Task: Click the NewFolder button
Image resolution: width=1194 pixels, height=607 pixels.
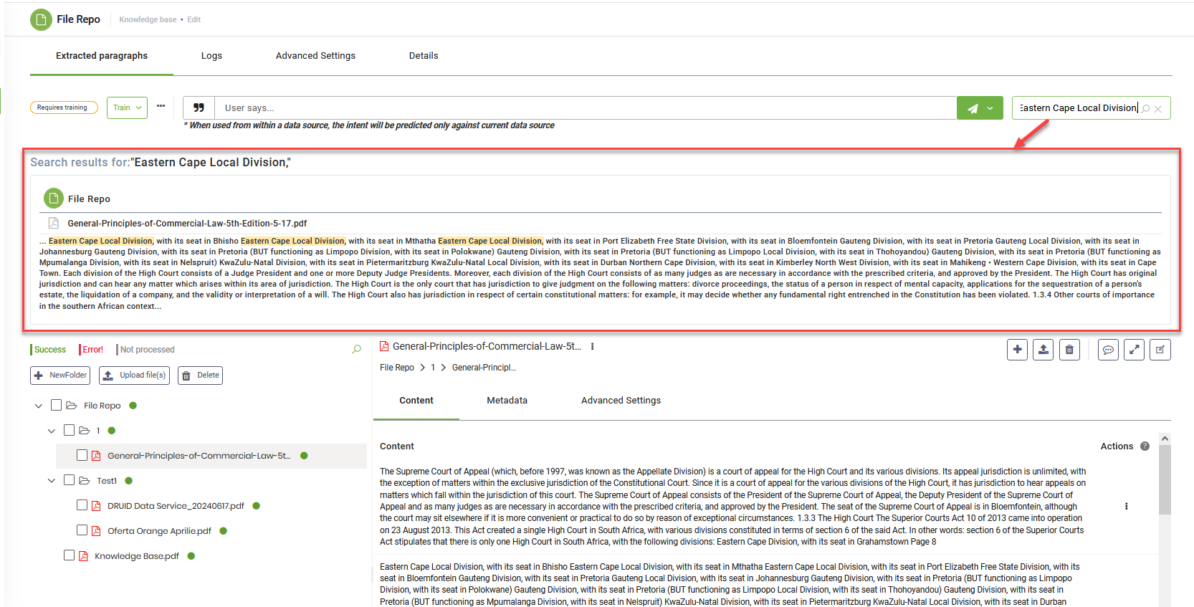Action: (59, 376)
